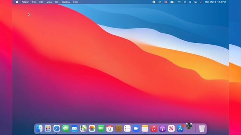This screenshot has height=135, width=241.
Task: Open the Apple menu
Action: pos(17,2)
